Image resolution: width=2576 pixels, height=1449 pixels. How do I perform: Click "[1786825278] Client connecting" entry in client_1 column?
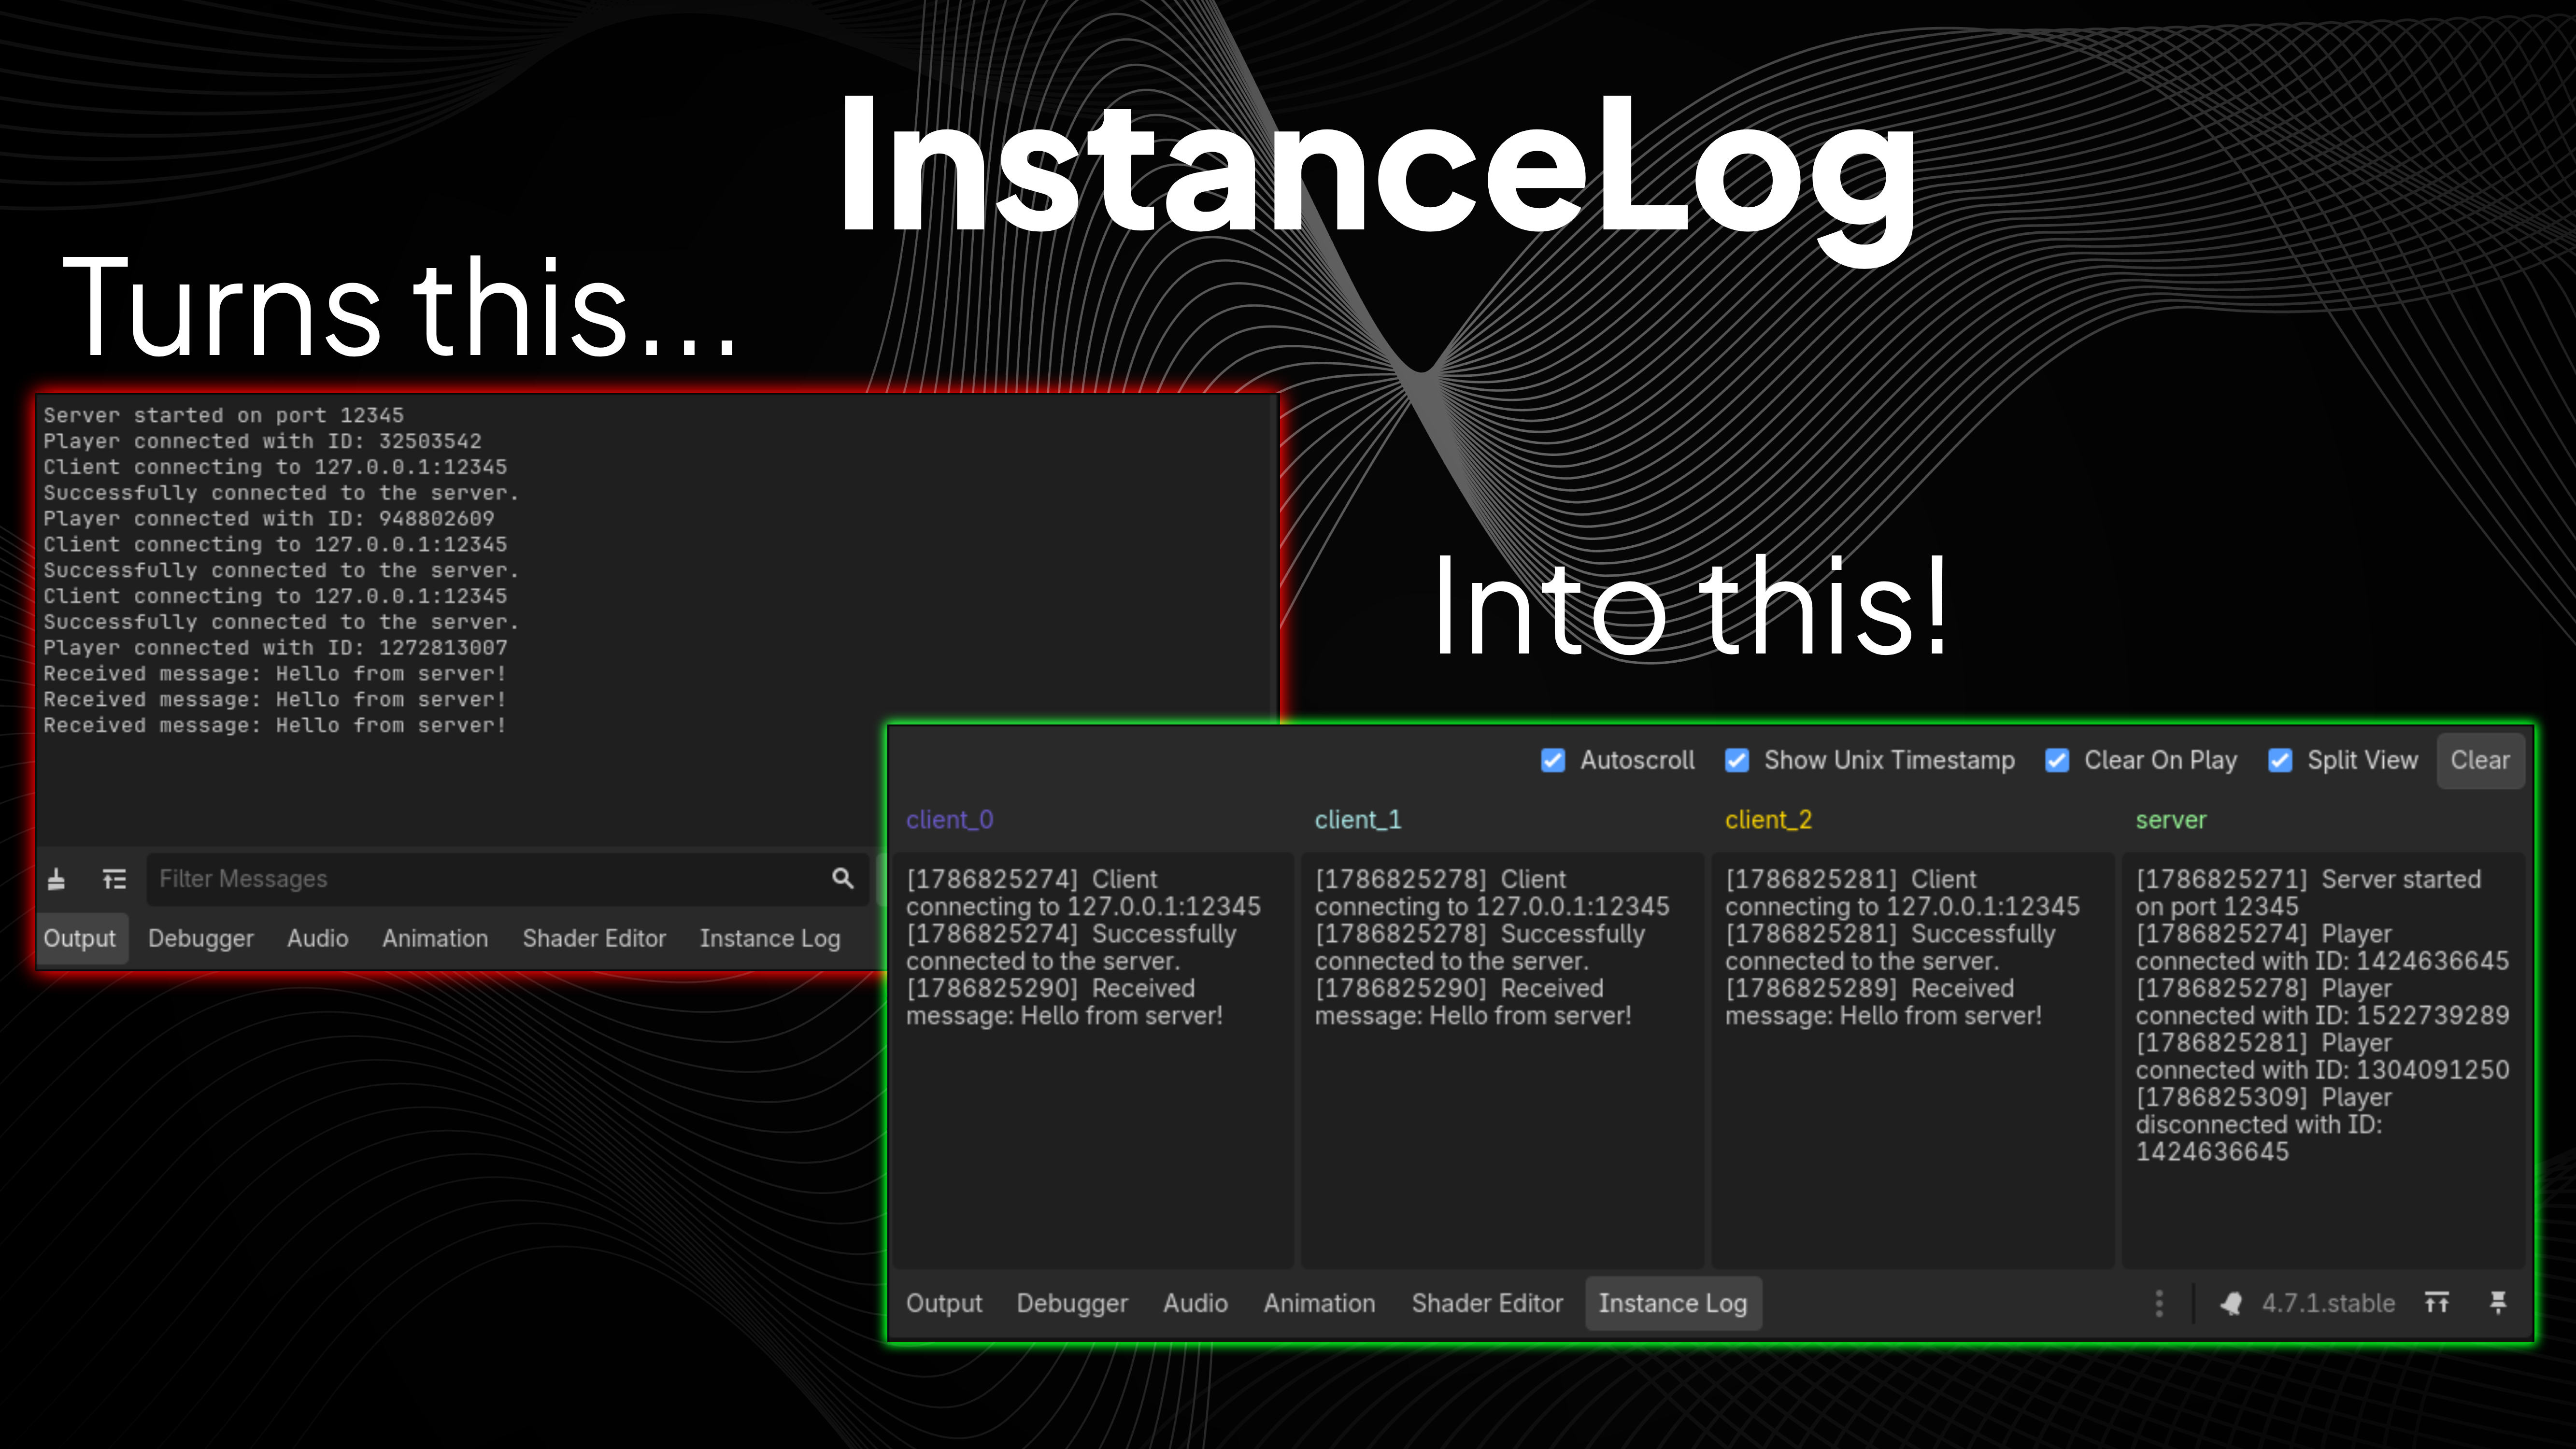1492,893
